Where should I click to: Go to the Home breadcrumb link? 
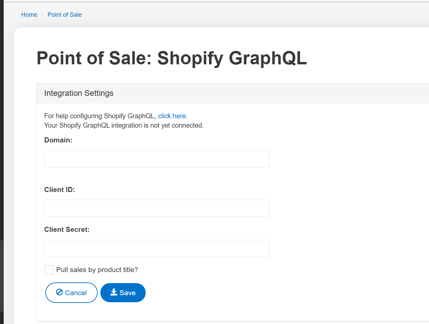[x=29, y=15]
